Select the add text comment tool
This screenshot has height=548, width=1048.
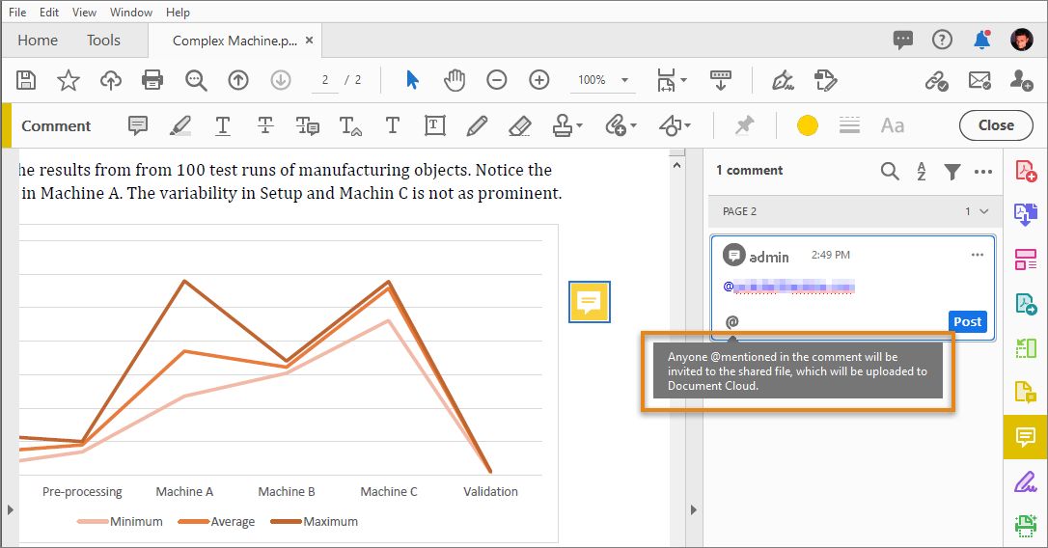[393, 125]
